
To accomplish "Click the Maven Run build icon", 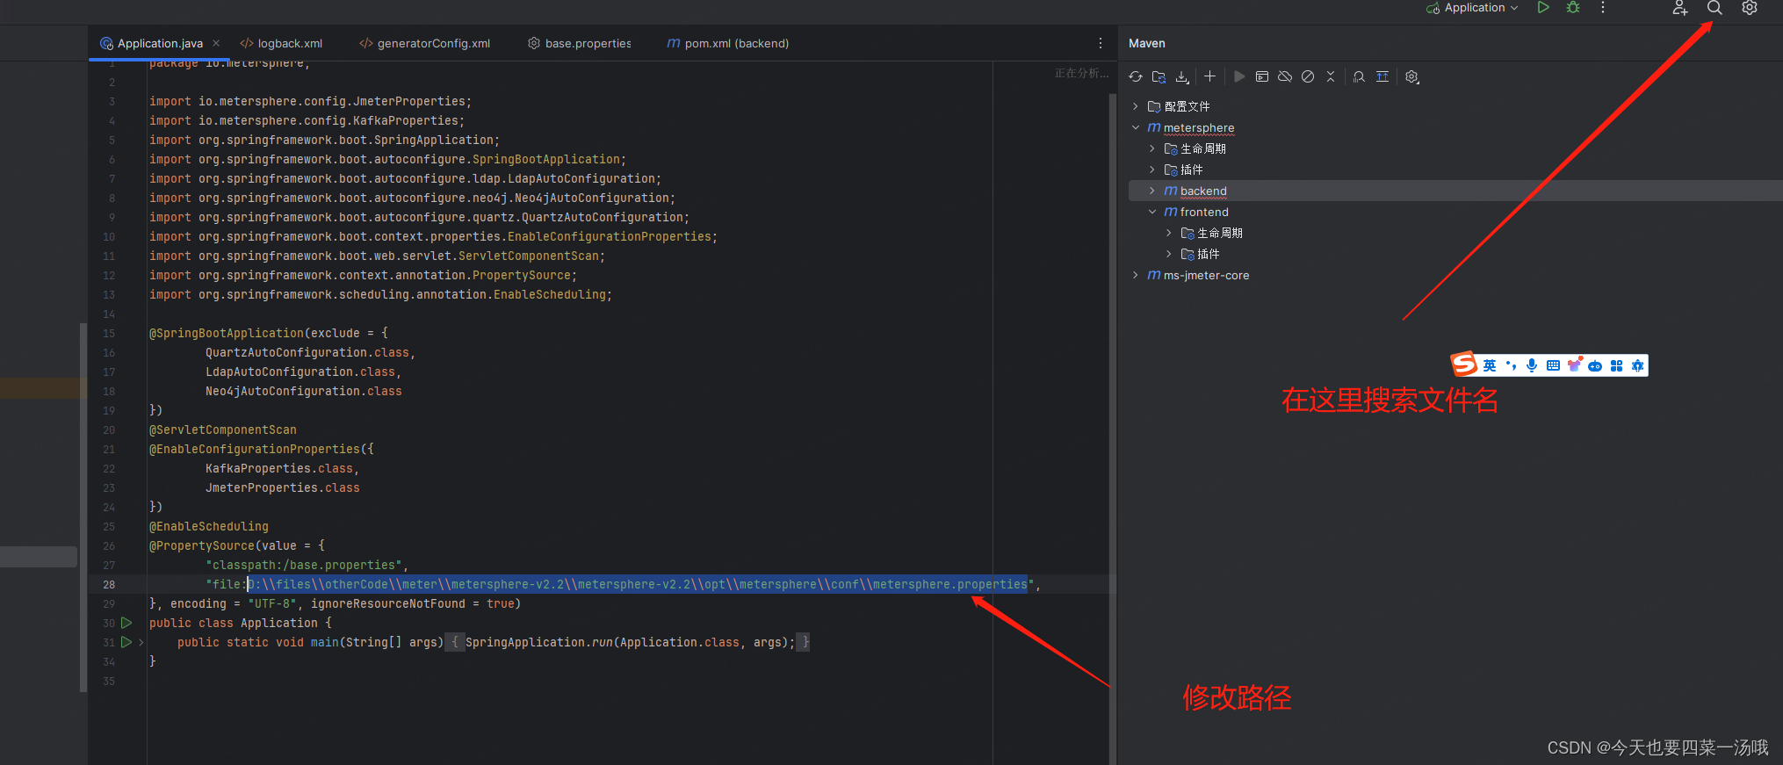I will pyautogui.click(x=1238, y=76).
